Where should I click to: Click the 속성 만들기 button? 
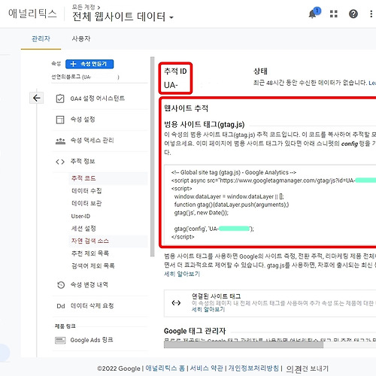(89, 64)
